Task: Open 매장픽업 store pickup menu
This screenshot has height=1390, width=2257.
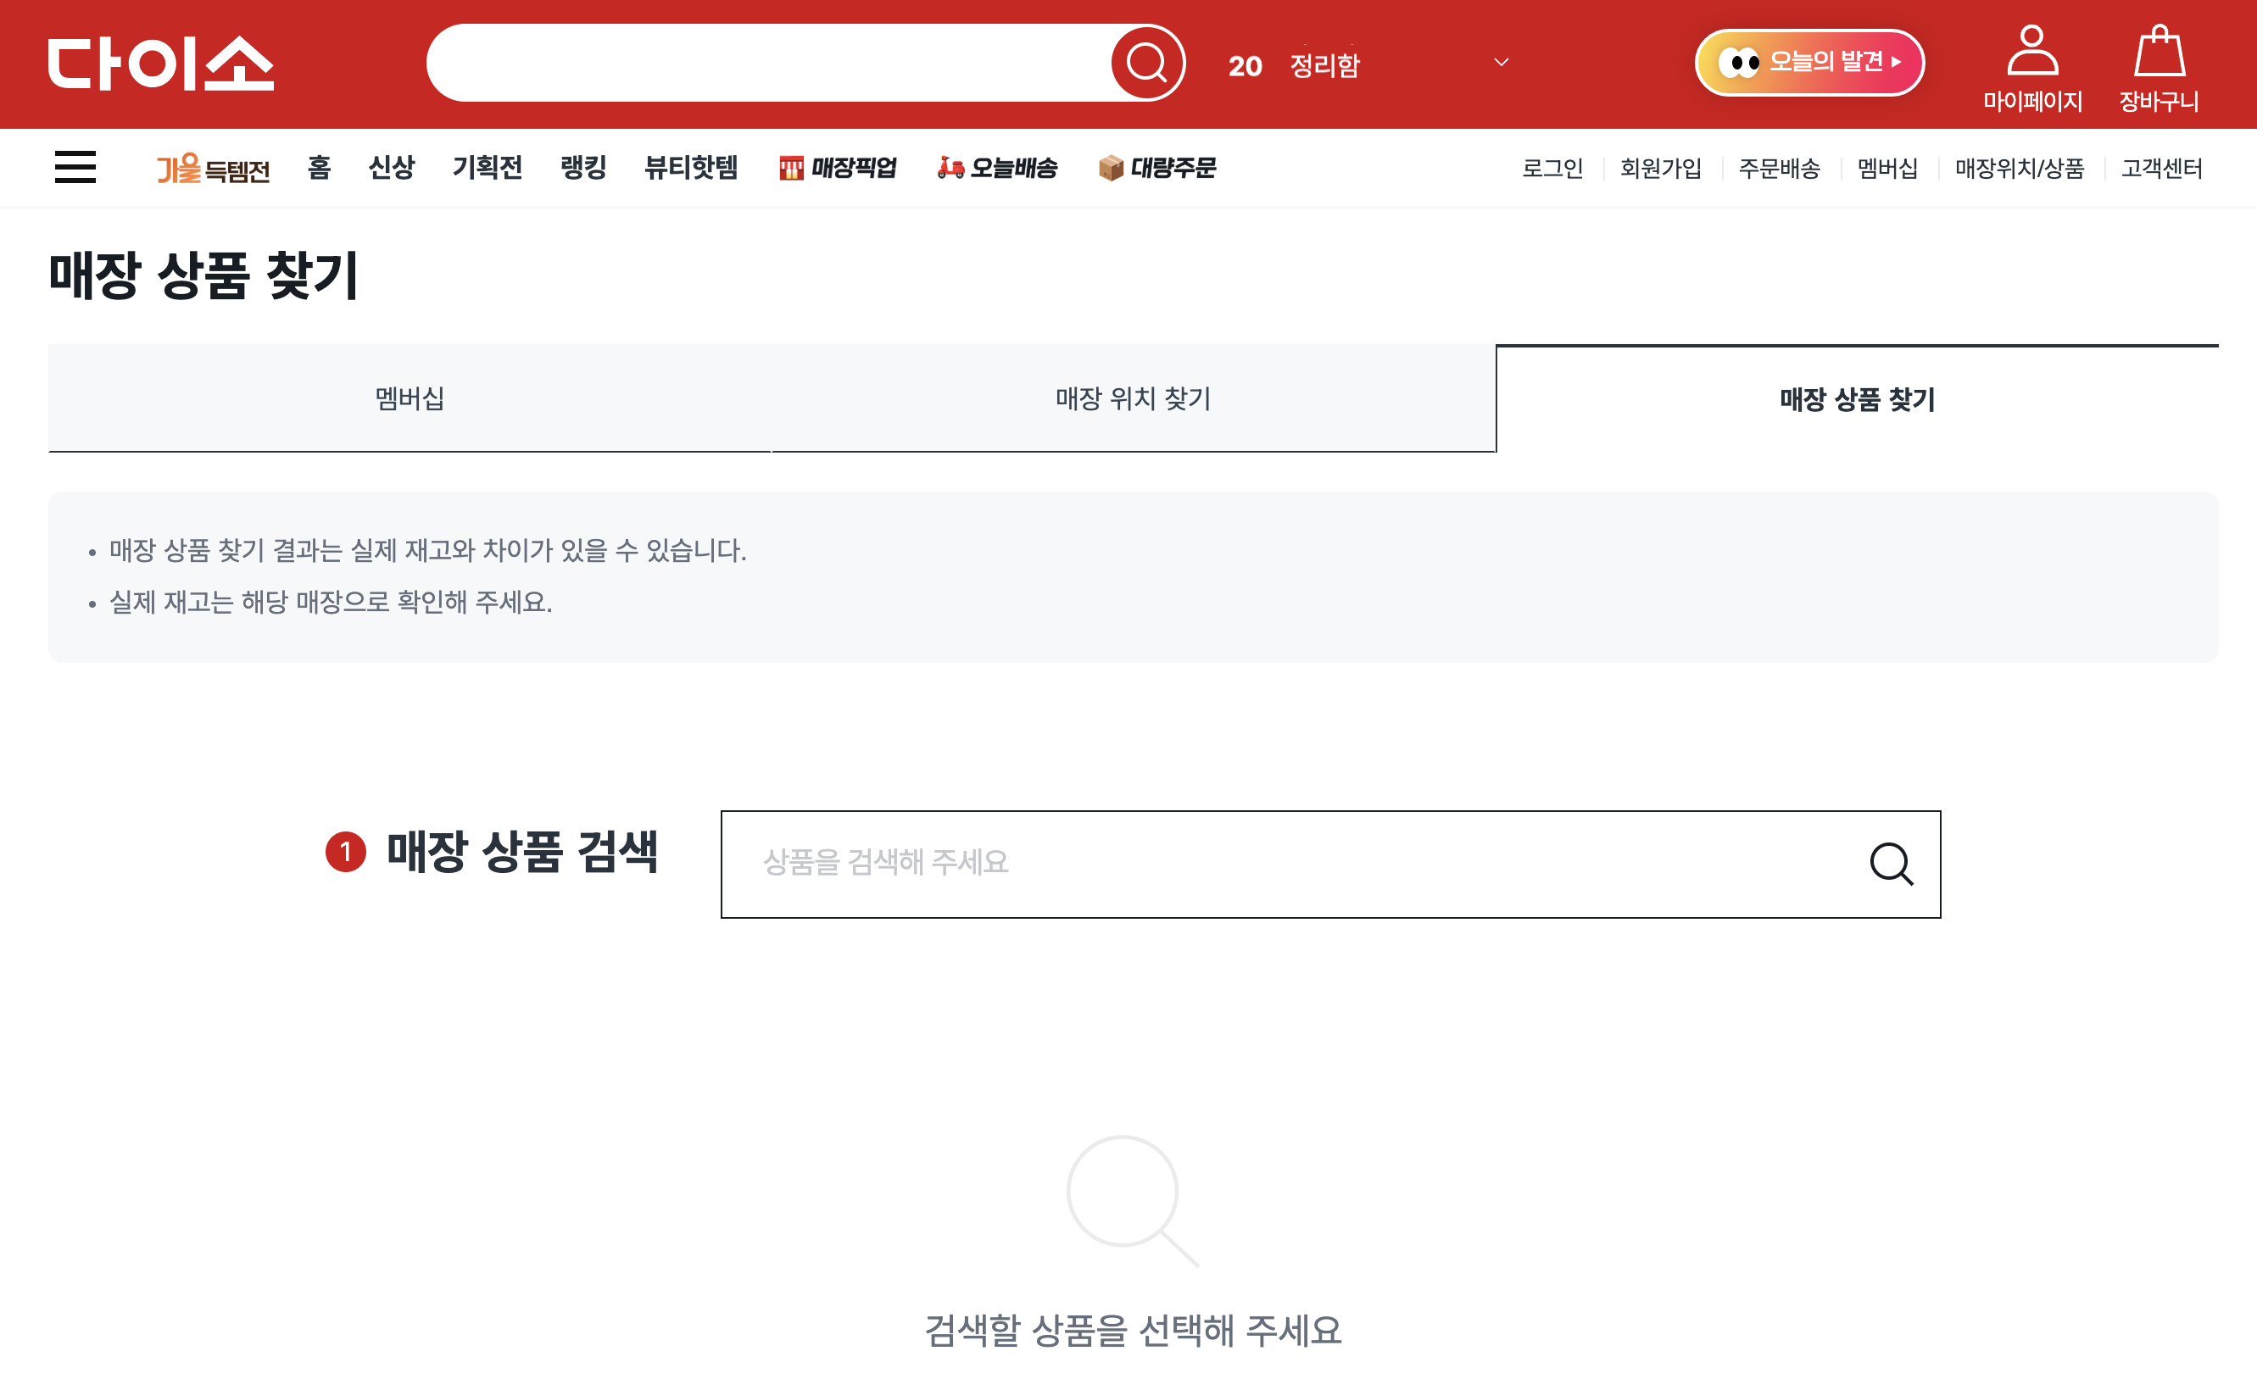Action: pyautogui.click(x=838, y=168)
